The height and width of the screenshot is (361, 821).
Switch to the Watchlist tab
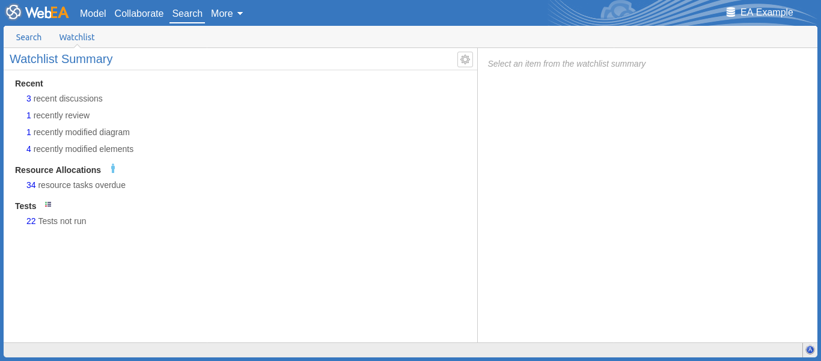(77, 37)
